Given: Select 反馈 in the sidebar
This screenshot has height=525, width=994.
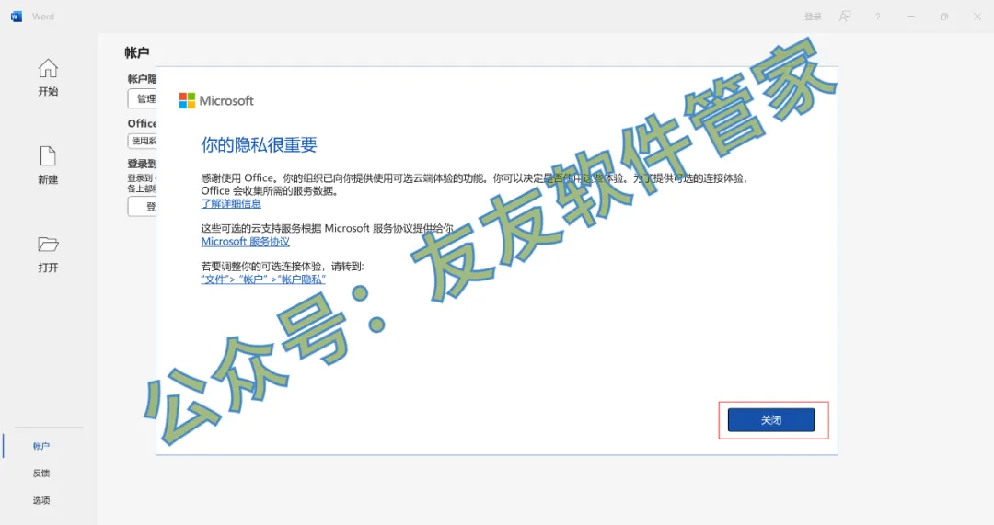Looking at the screenshot, I should (41, 474).
